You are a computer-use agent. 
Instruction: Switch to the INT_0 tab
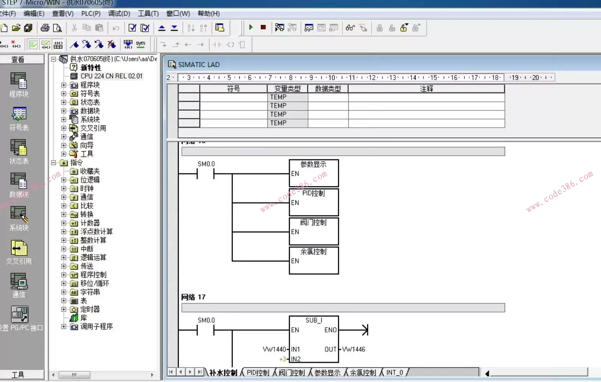coord(394,373)
